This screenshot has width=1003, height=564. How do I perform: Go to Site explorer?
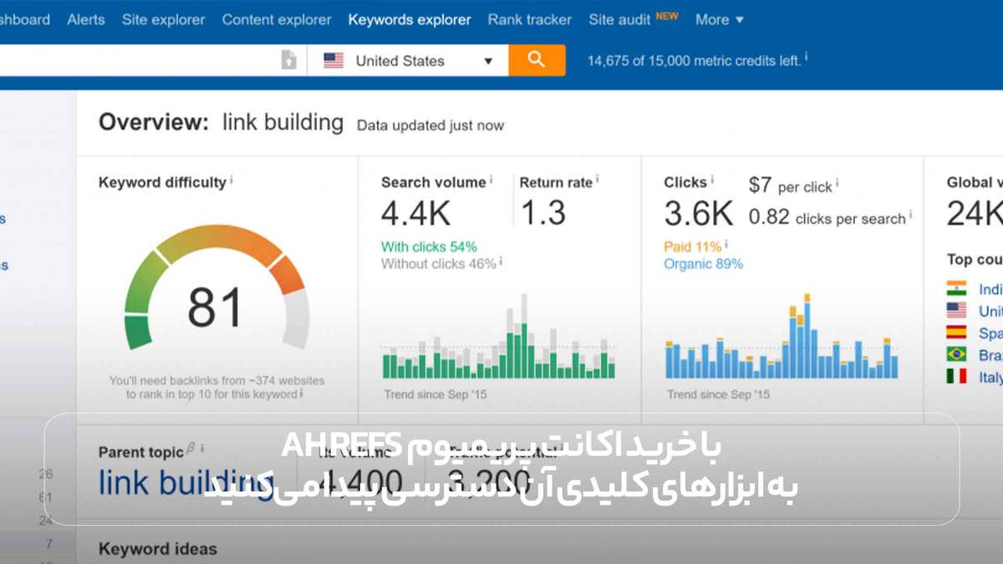click(163, 19)
